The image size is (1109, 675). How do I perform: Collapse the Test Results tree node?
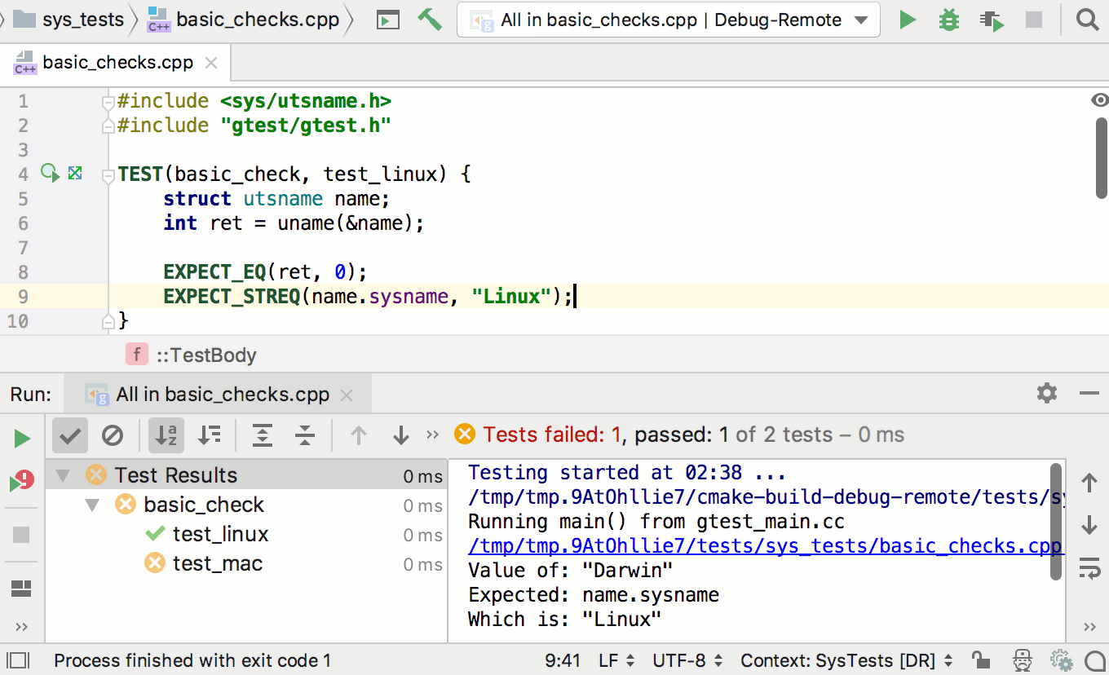coord(63,475)
